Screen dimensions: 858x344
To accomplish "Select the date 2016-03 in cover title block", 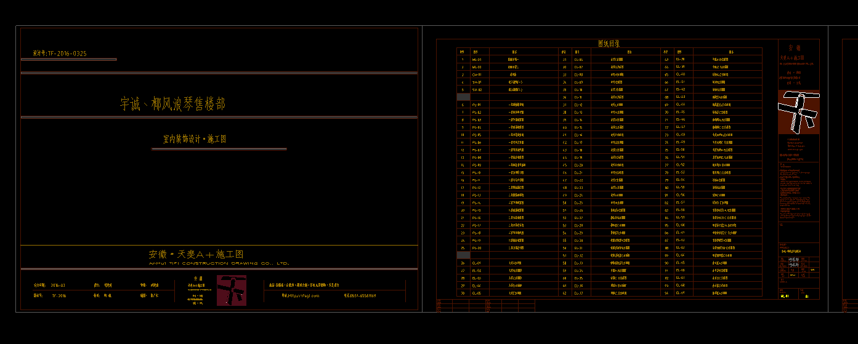I will click(58, 286).
